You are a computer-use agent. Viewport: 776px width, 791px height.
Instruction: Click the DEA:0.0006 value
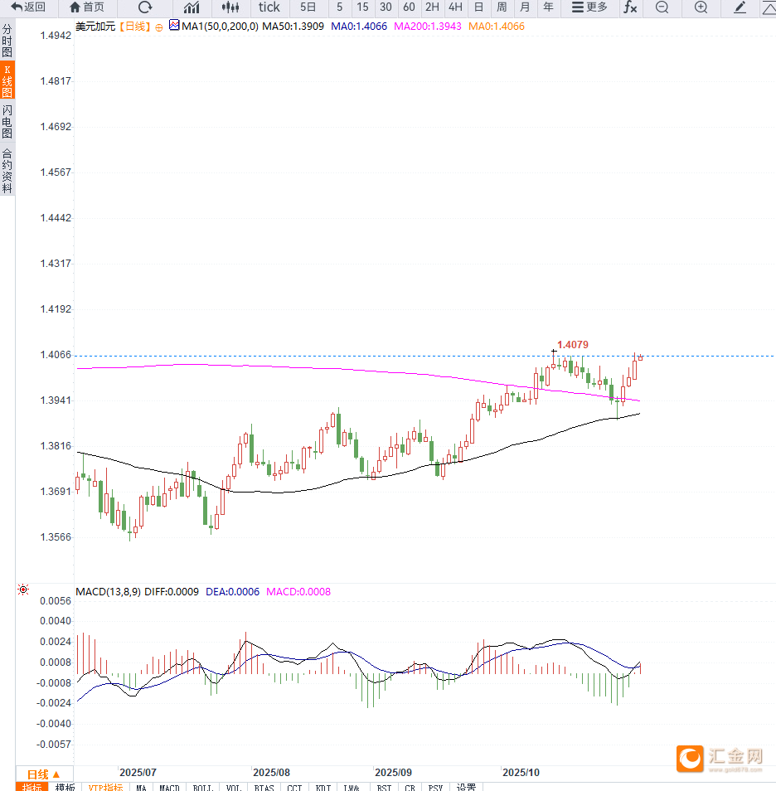click(x=233, y=592)
